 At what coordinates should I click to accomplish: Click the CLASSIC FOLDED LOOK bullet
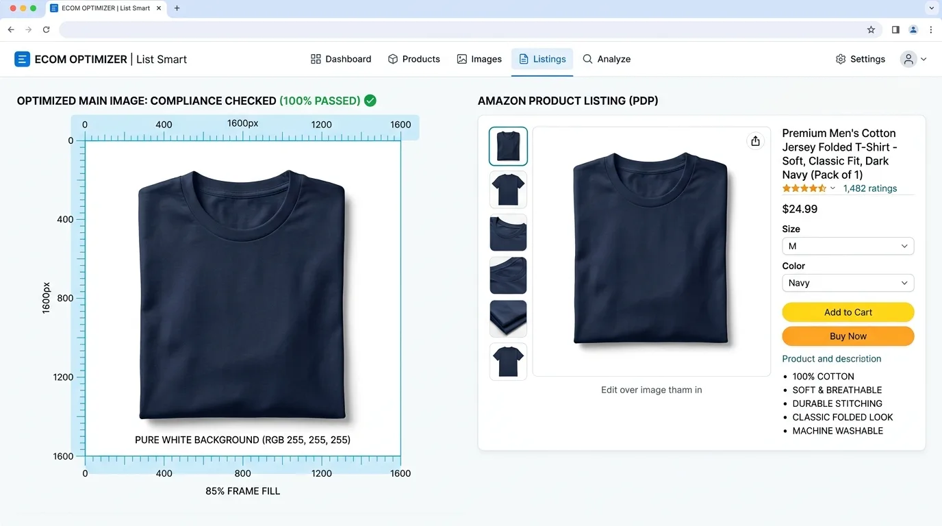pos(843,417)
